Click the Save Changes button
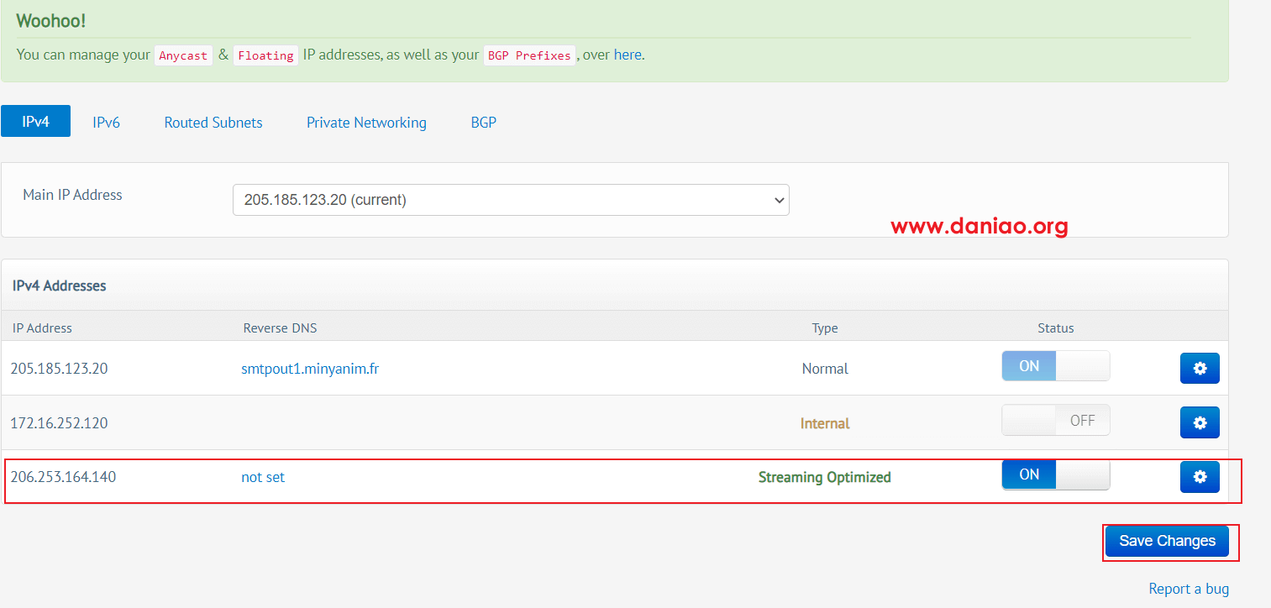This screenshot has width=1271, height=608. pyautogui.click(x=1167, y=541)
